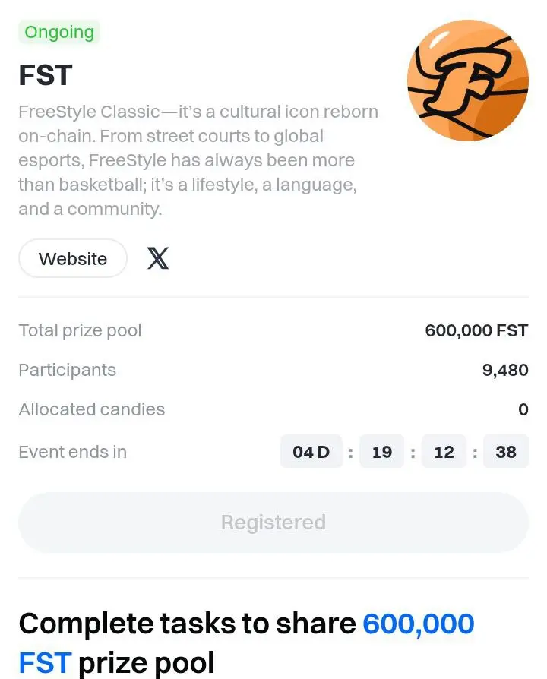This screenshot has width=547, height=679.
Task: Click the disabled Registered button
Action: [x=273, y=523]
